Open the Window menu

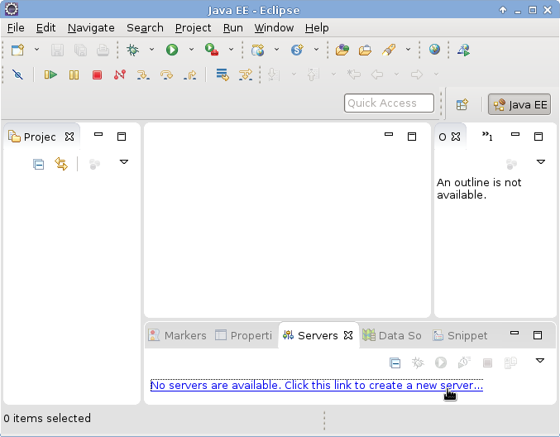(x=274, y=28)
